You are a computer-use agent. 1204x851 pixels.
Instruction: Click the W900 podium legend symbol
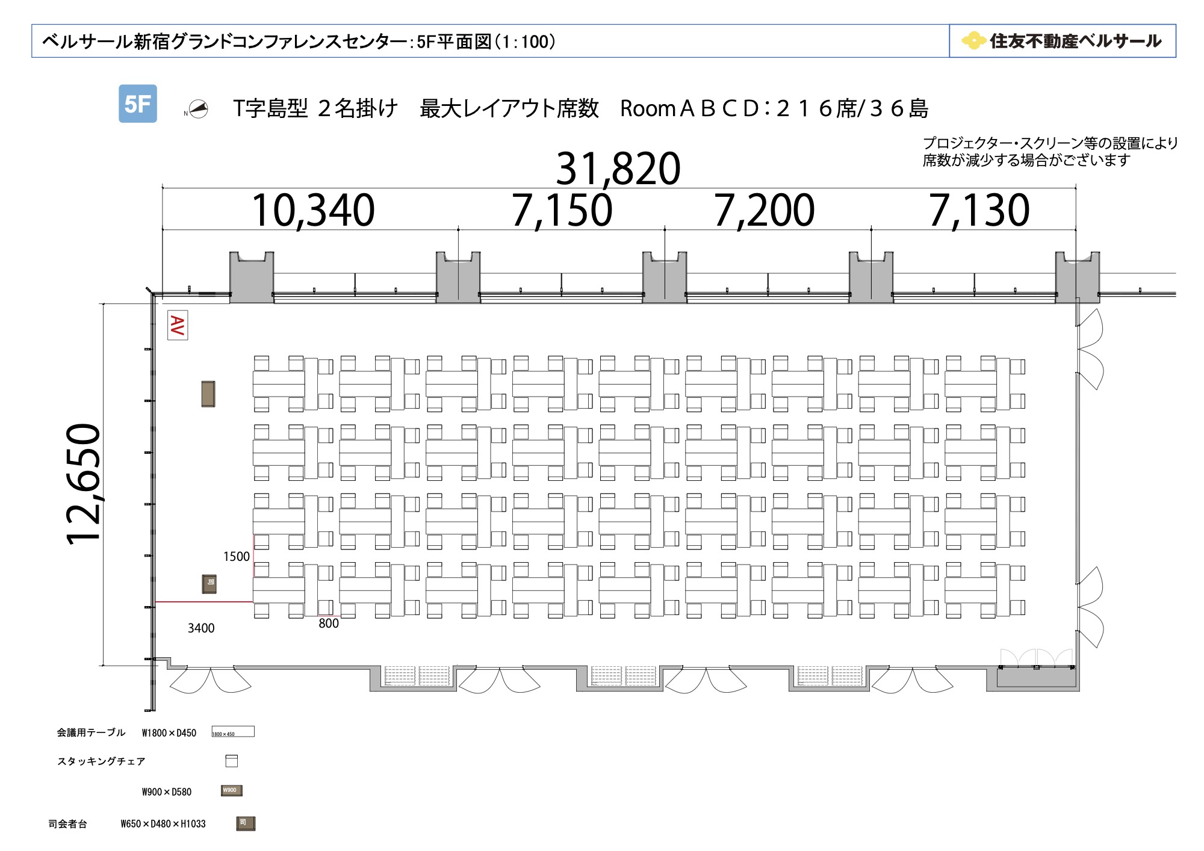tap(232, 790)
